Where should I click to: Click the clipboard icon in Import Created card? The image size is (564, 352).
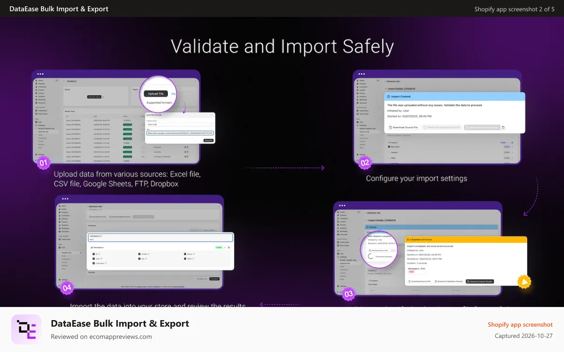(x=503, y=127)
